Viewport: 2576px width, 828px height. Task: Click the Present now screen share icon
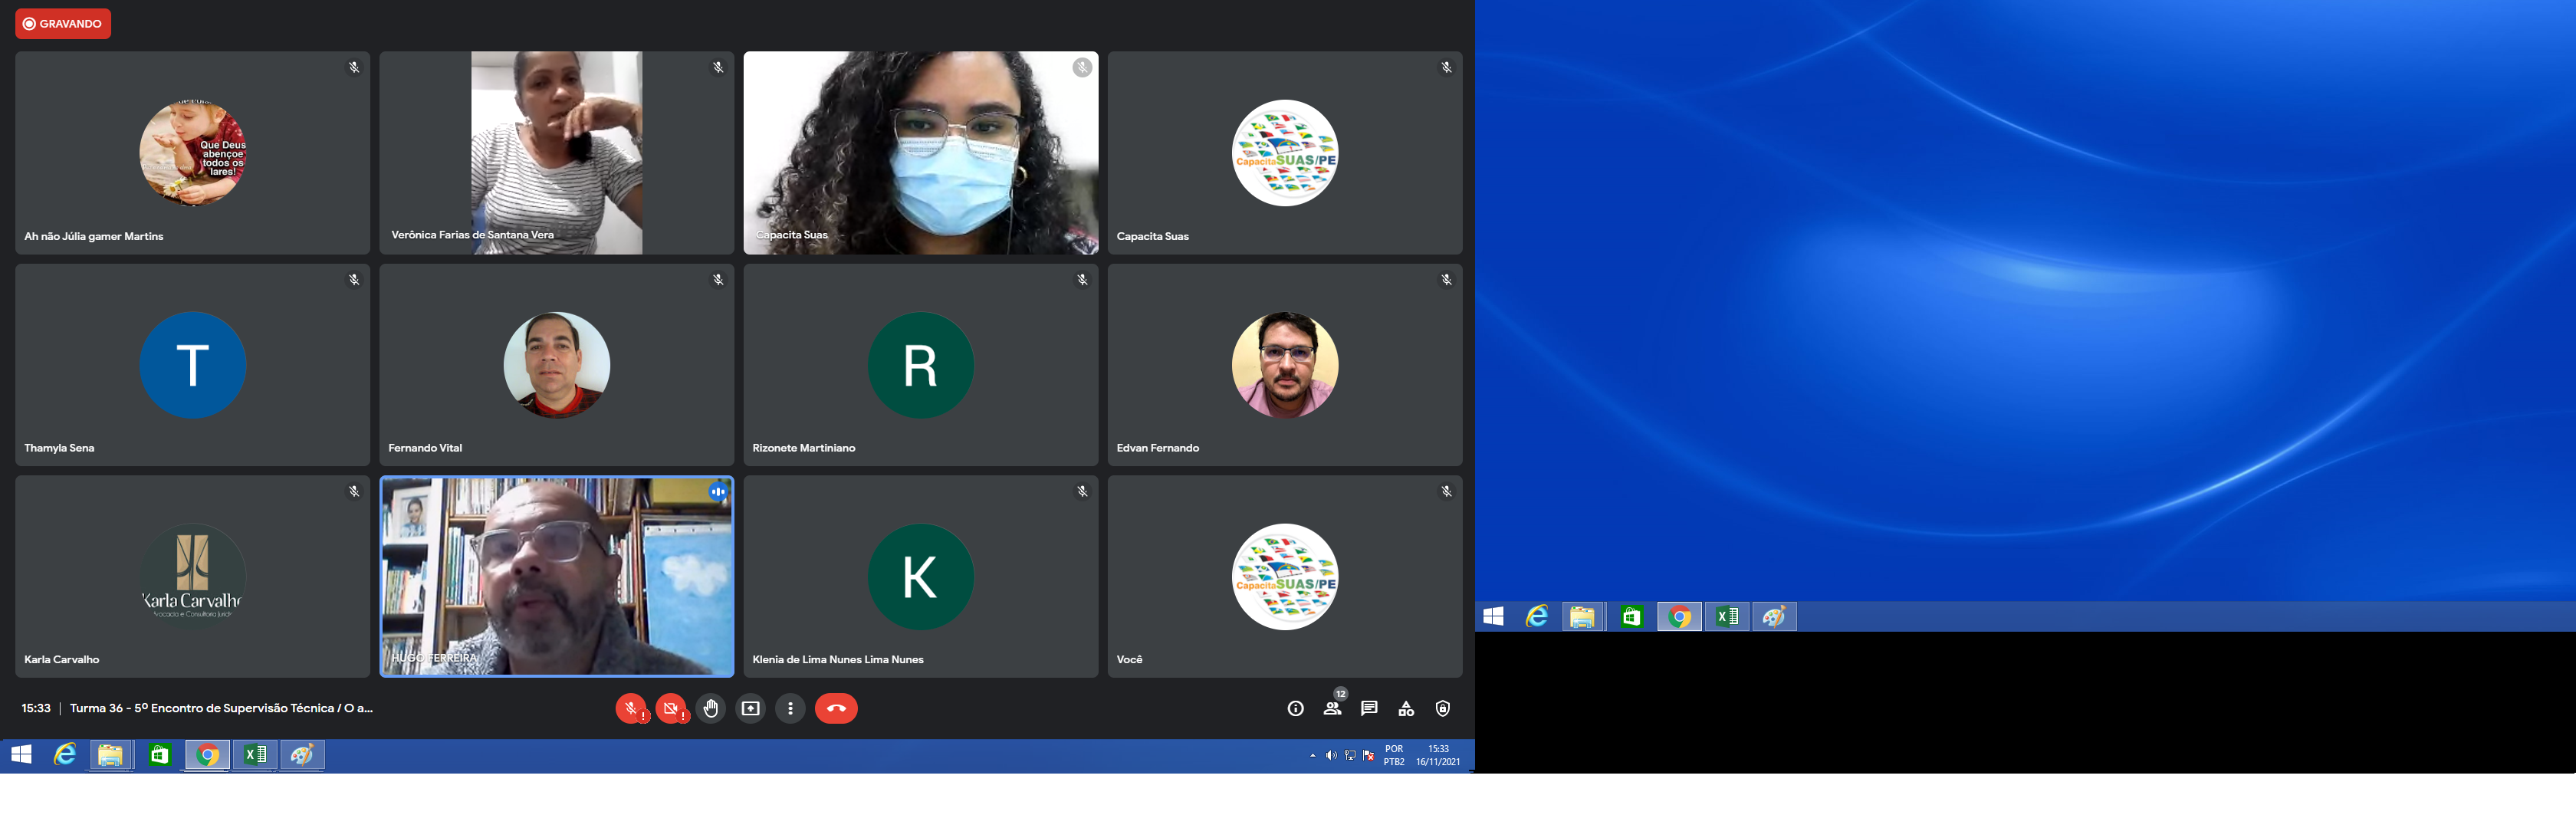[750, 709]
